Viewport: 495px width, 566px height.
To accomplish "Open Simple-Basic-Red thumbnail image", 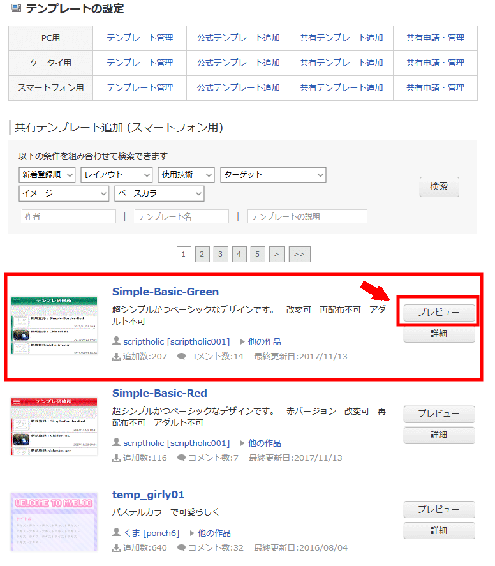I will click(x=54, y=426).
